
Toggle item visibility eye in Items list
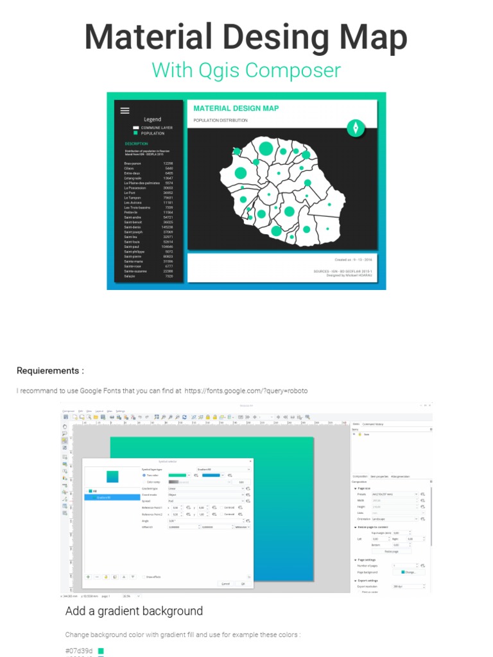[354, 434]
